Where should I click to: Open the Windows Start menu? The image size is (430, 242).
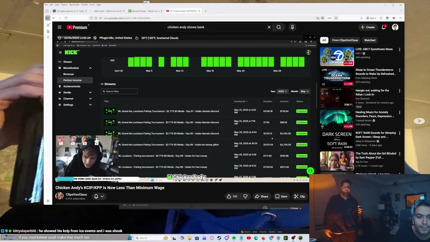pyautogui.click(x=130, y=238)
